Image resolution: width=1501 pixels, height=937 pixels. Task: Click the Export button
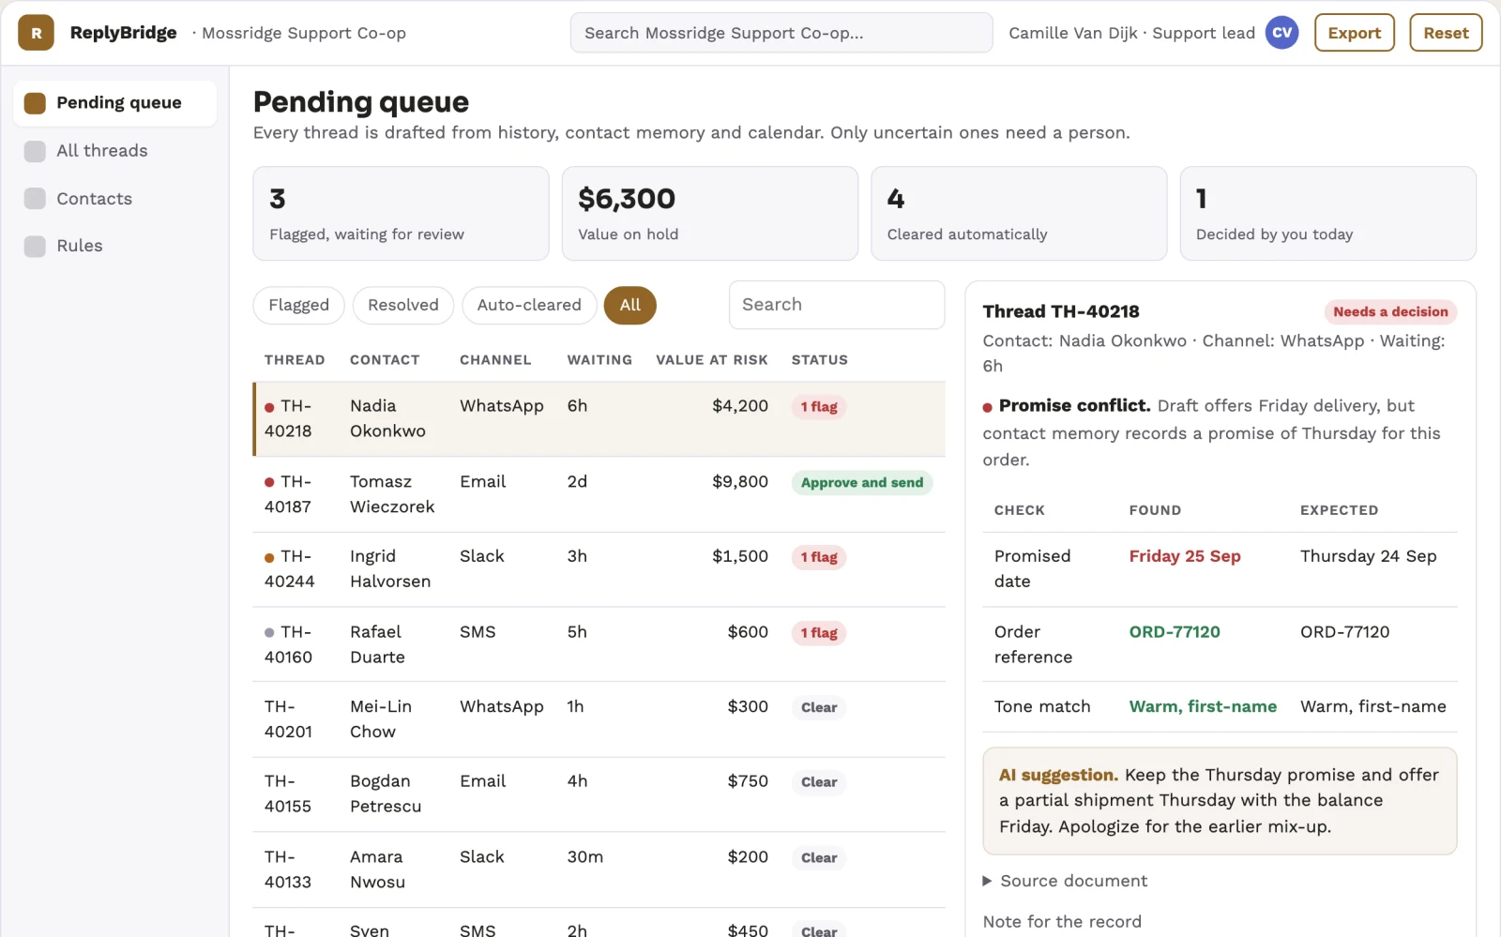pos(1354,33)
